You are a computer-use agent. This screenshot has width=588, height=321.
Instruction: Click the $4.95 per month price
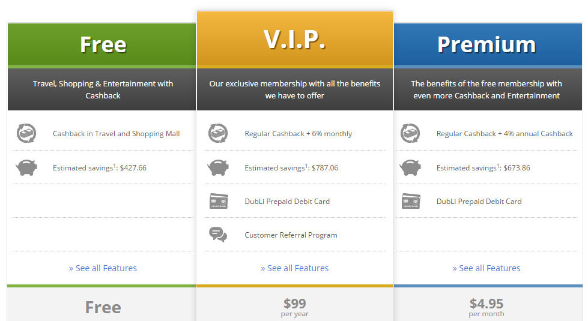point(486,308)
